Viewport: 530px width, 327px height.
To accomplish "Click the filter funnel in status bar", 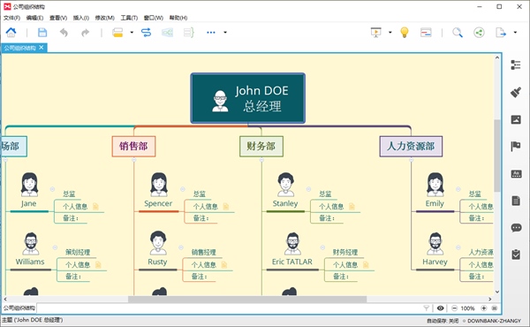I will point(427,308).
